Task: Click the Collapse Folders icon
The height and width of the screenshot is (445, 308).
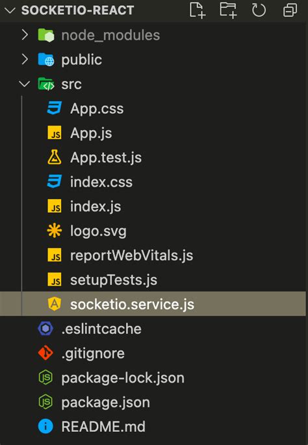Action: point(290,10)
